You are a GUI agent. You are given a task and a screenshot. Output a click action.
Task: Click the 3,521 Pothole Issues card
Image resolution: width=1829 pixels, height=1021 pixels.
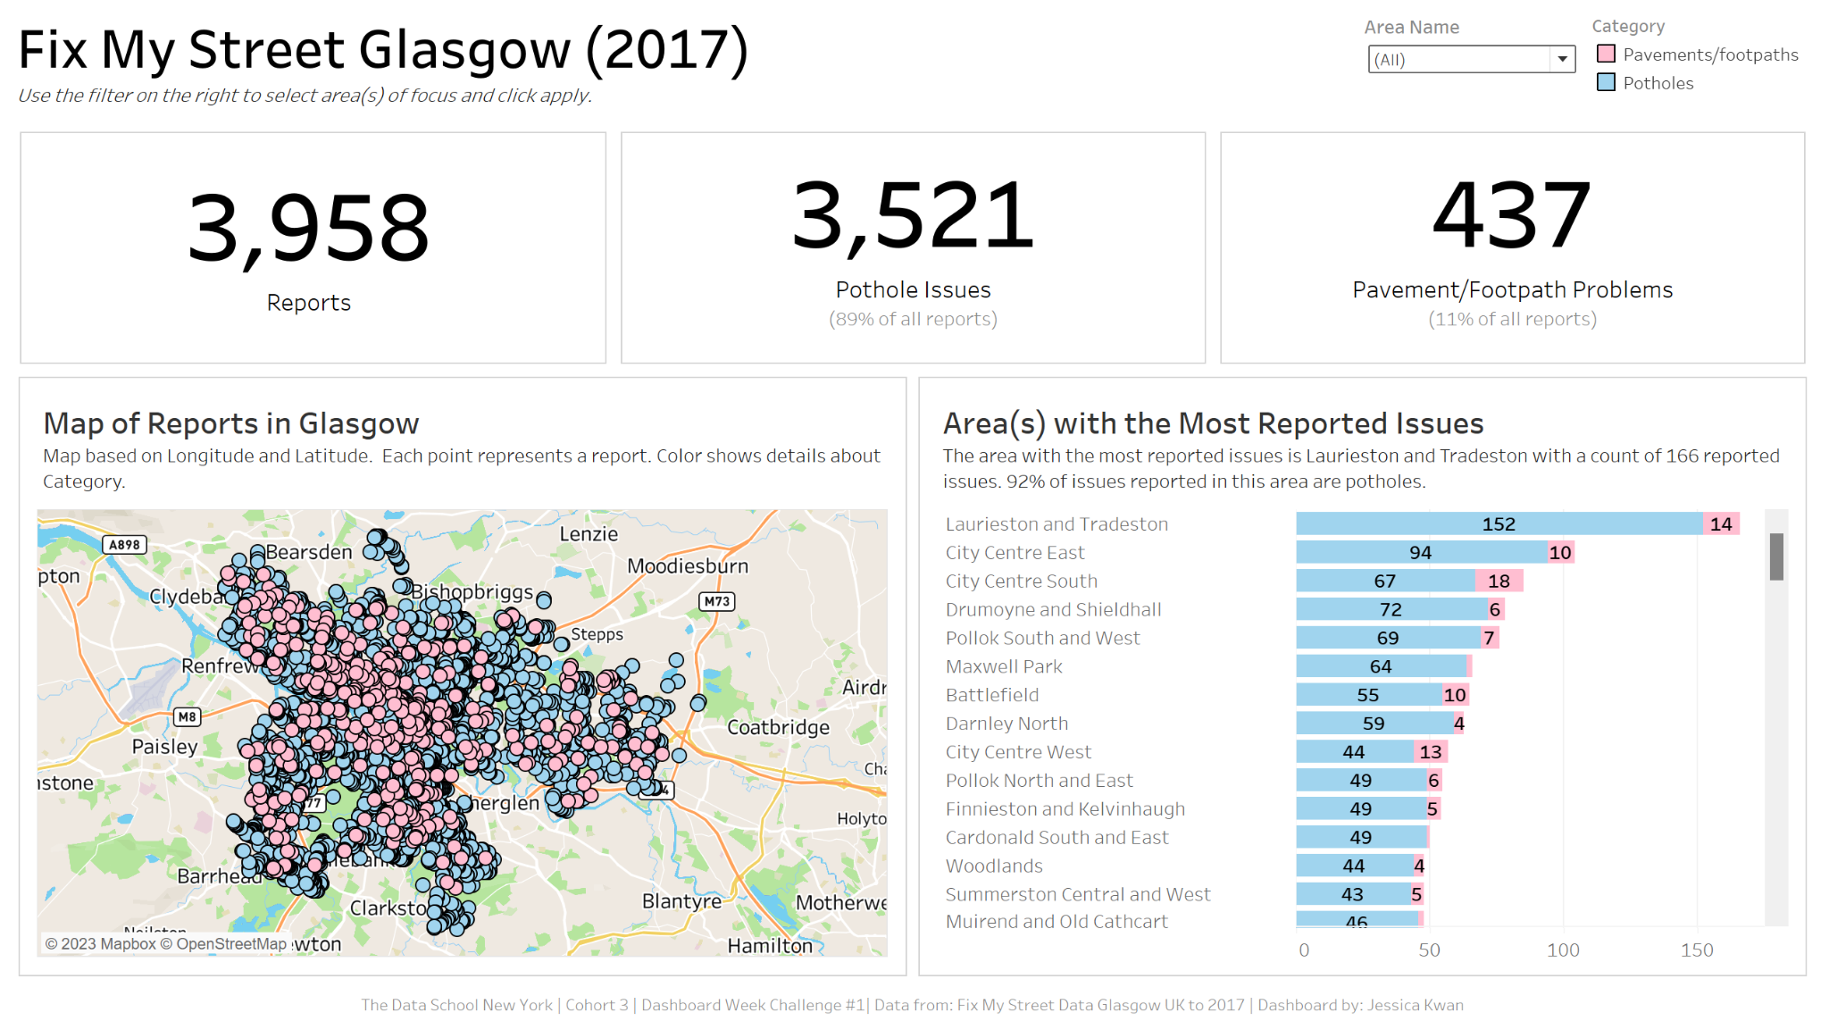pos(913,247)
